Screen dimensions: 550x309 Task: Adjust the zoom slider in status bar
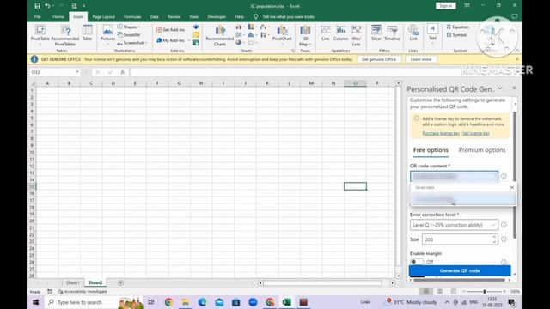(484, 292)
